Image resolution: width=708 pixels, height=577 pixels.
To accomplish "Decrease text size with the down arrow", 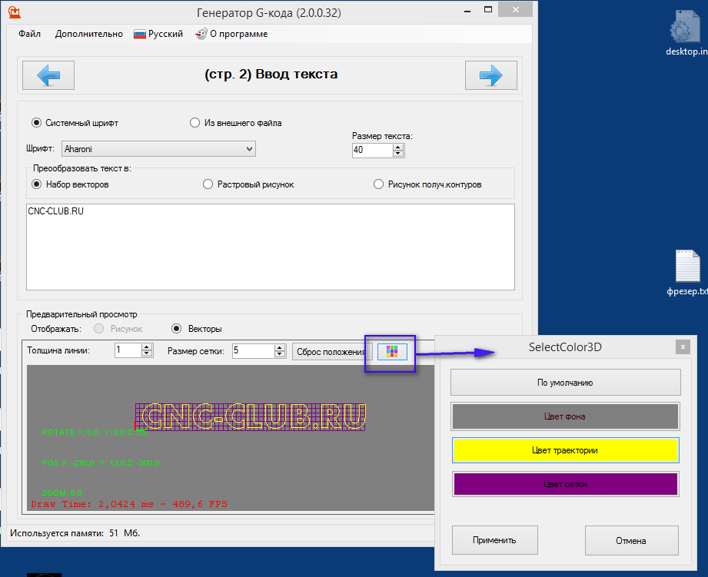I will pos(397,154).
